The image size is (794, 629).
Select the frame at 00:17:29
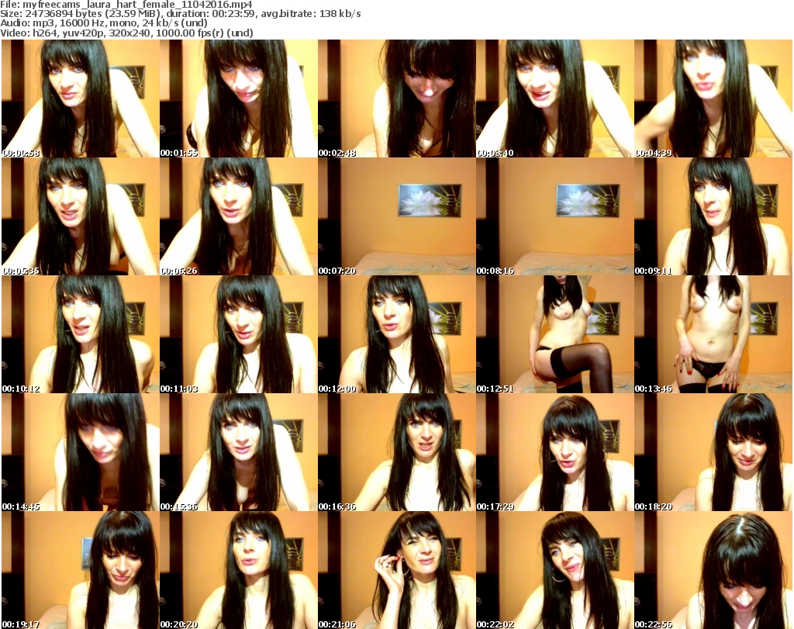pos(555,452)
